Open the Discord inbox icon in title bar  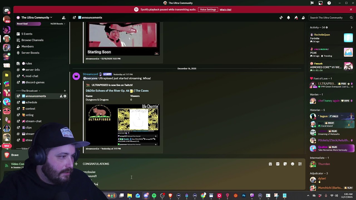tap(321, 3)
